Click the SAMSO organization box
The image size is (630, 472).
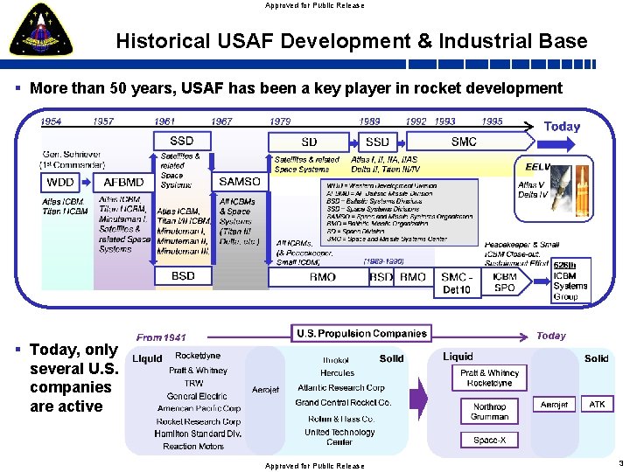pos(240,182)
